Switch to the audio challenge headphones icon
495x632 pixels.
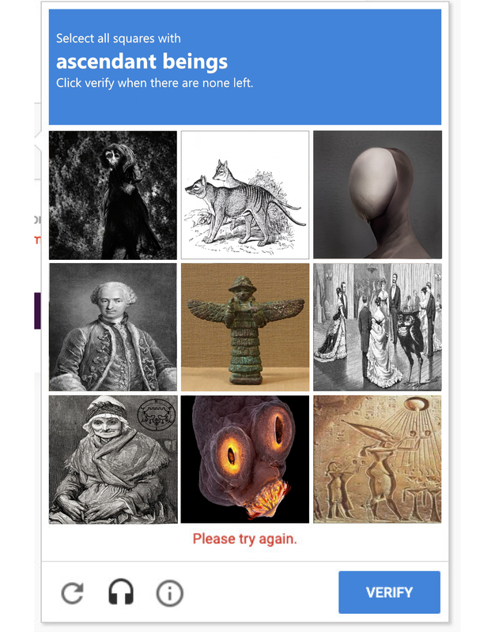click(121, 592)
